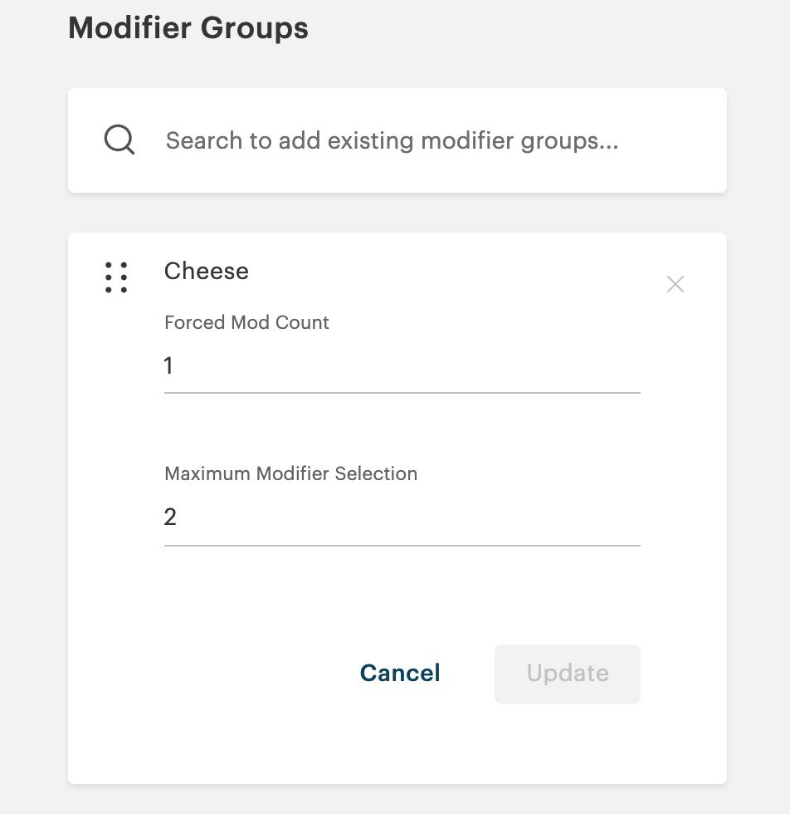Dismiss the Cheese modifier group via its X

[x=675, y=284]
